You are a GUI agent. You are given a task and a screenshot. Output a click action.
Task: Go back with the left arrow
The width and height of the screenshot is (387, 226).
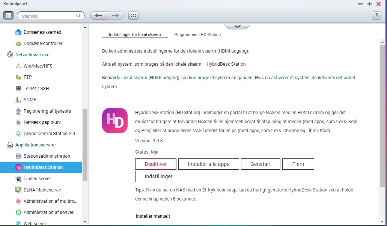point(98,15)
